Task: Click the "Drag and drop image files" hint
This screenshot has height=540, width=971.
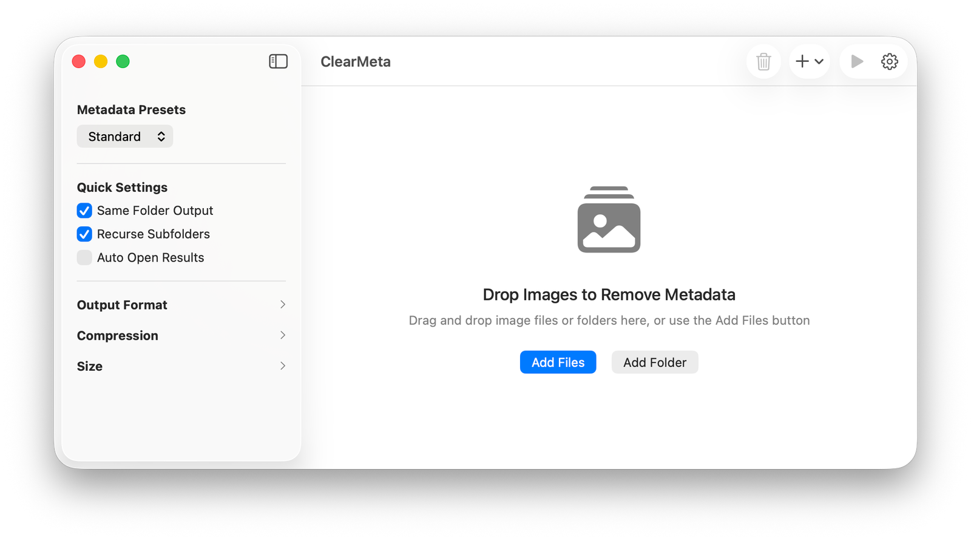Action: [x=609, y=320]
